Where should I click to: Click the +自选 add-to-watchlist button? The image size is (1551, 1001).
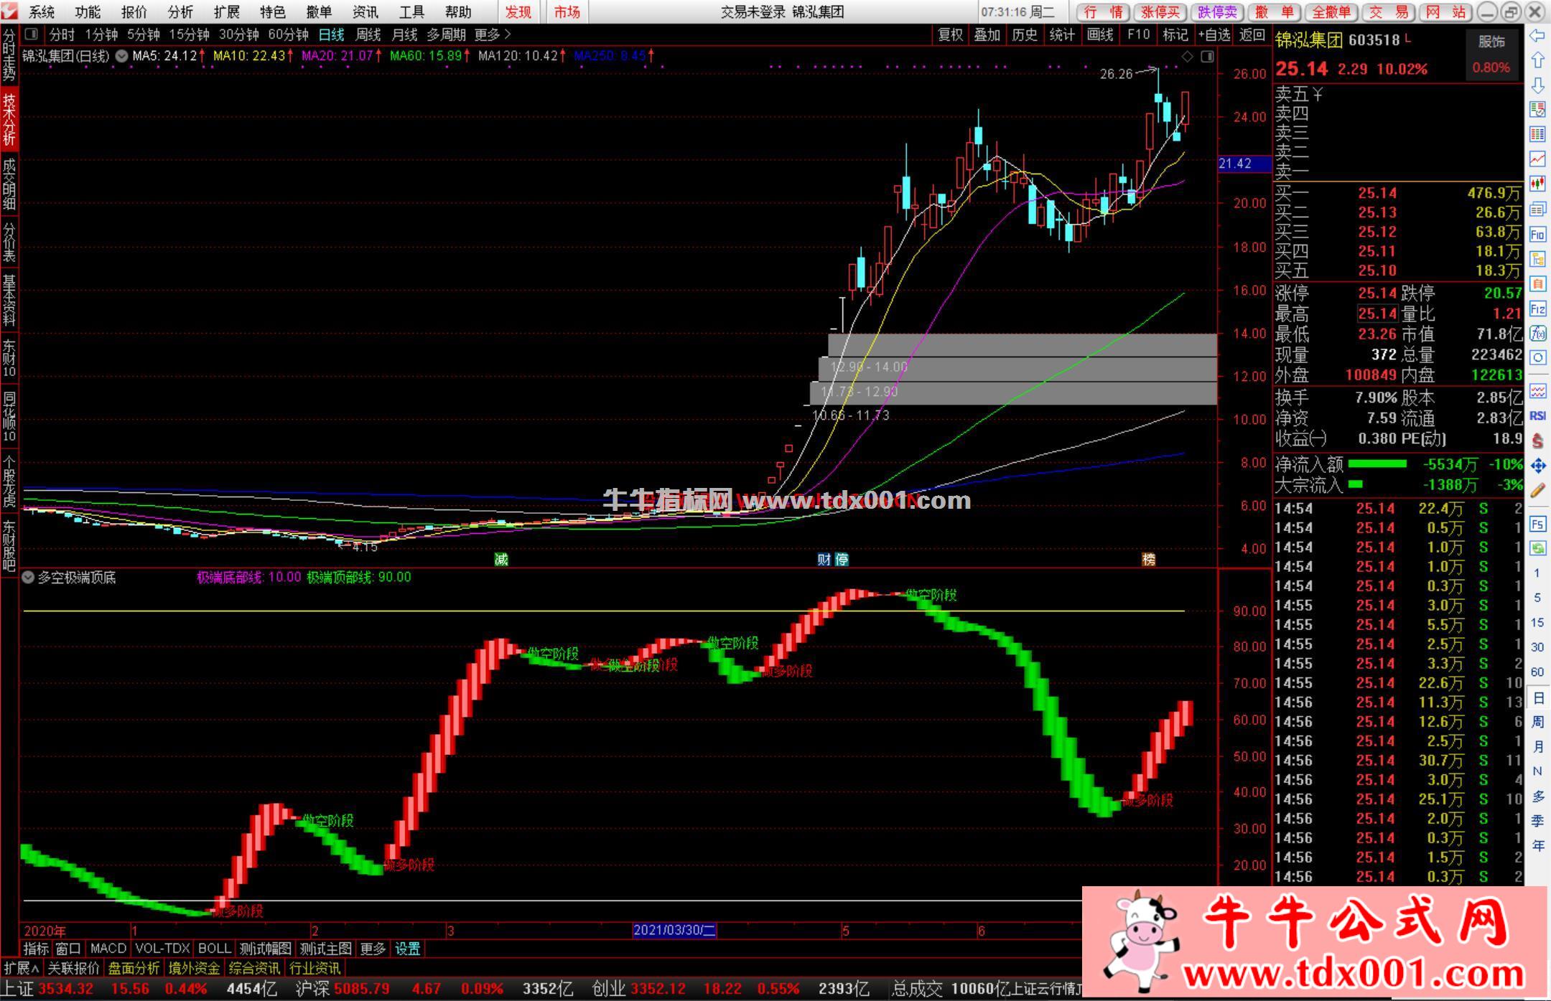(x=1214, y=34)
